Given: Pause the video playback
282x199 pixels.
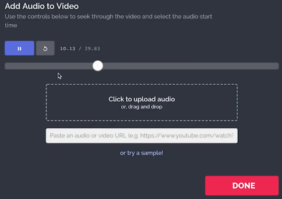Looking at the screenshot, I should point(20,48).
